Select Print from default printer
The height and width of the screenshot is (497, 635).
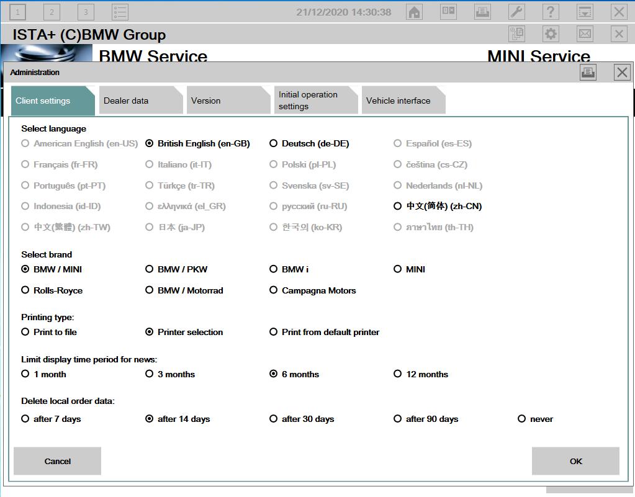(325, 332)
